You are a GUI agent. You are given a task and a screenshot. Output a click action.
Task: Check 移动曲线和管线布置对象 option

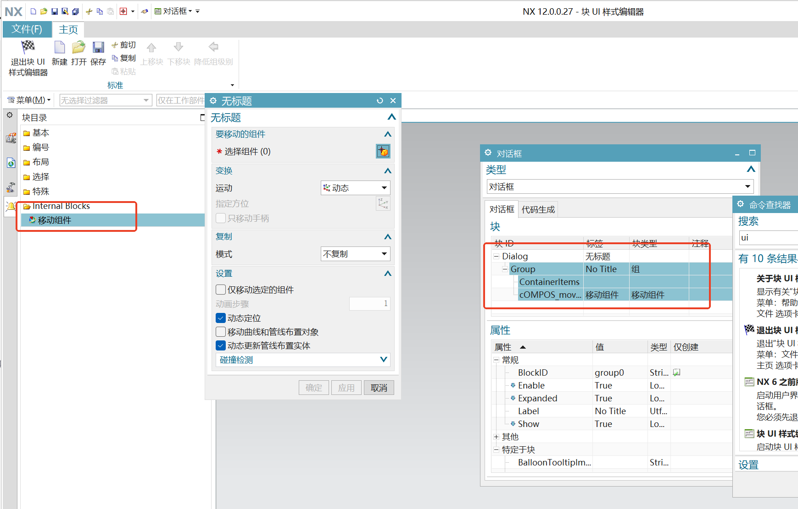click(x=221, y=331)
